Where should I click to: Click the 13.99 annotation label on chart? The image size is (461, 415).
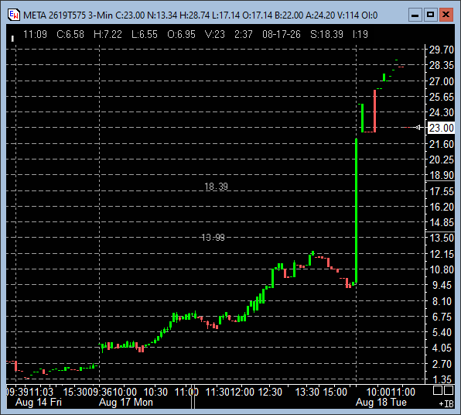(x=213, y=237)
